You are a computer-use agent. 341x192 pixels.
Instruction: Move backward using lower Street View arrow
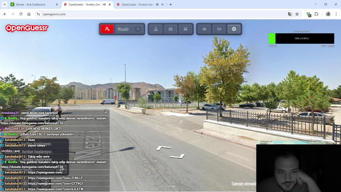pos(177,157)
